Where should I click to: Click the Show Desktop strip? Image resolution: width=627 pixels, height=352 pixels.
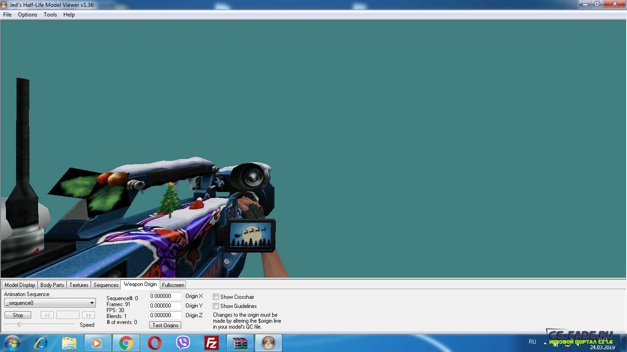tap(623, 343)
